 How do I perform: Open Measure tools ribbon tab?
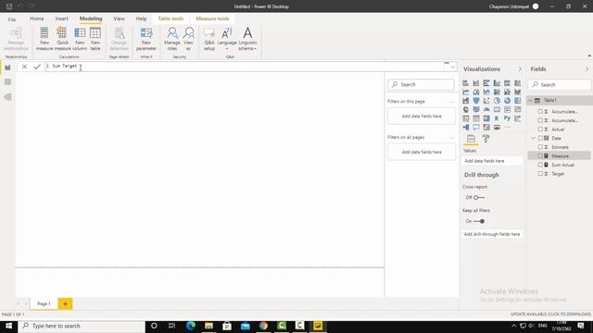pyautogui.click(x=212, y=18)
